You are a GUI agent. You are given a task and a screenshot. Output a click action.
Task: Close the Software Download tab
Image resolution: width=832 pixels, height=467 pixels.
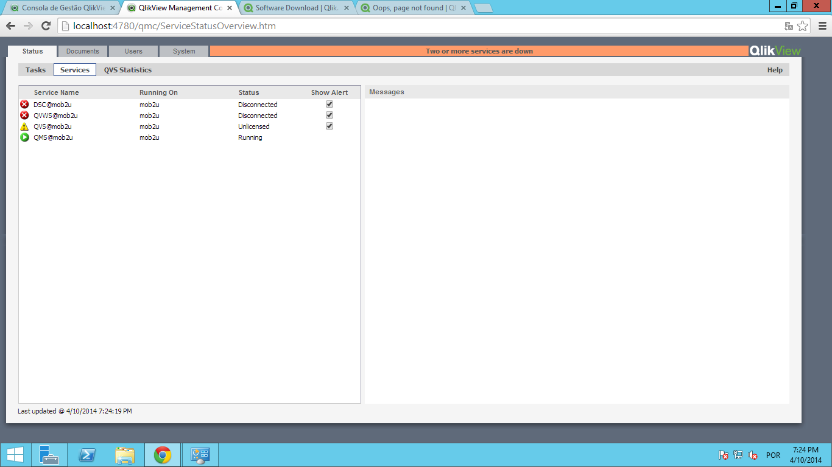[346, 8]
